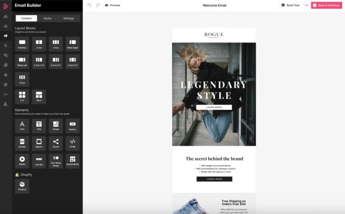Select the Title element
The image size is (345, 214).
(39, 126)
